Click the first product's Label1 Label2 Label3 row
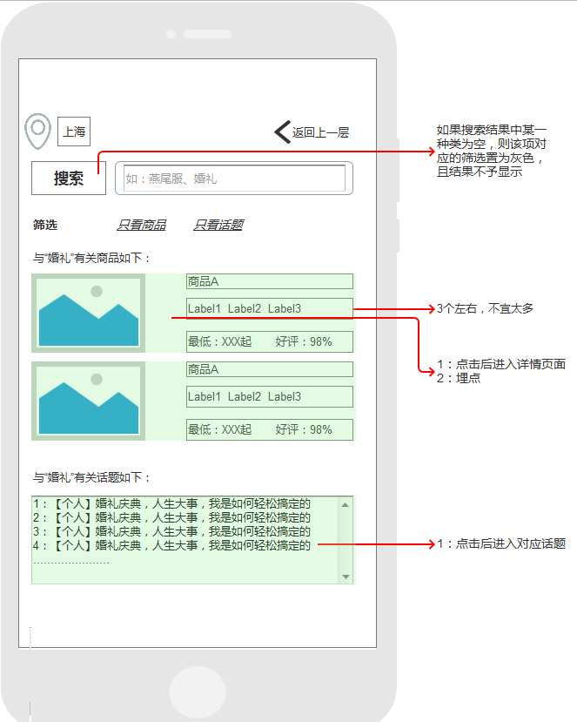Image resolution: width=577 pixels, height=722 pixels. 269,308
